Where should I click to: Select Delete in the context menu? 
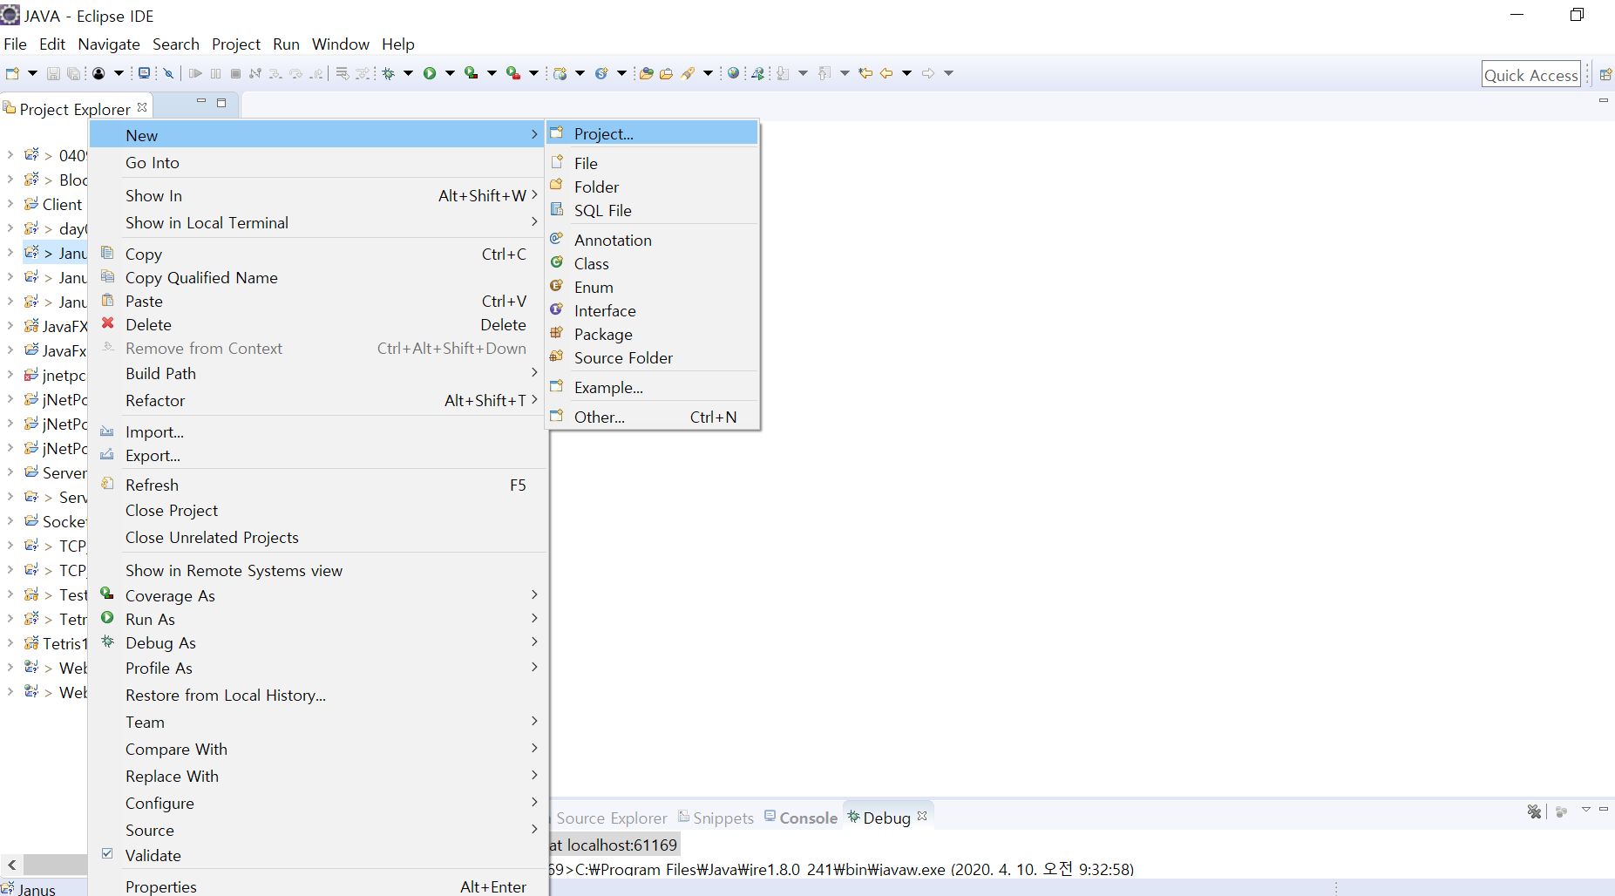tap(319, 324)
